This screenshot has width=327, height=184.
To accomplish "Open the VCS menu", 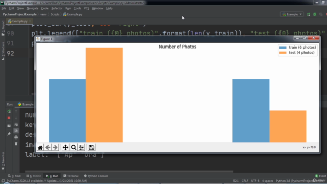I will 86,8.
